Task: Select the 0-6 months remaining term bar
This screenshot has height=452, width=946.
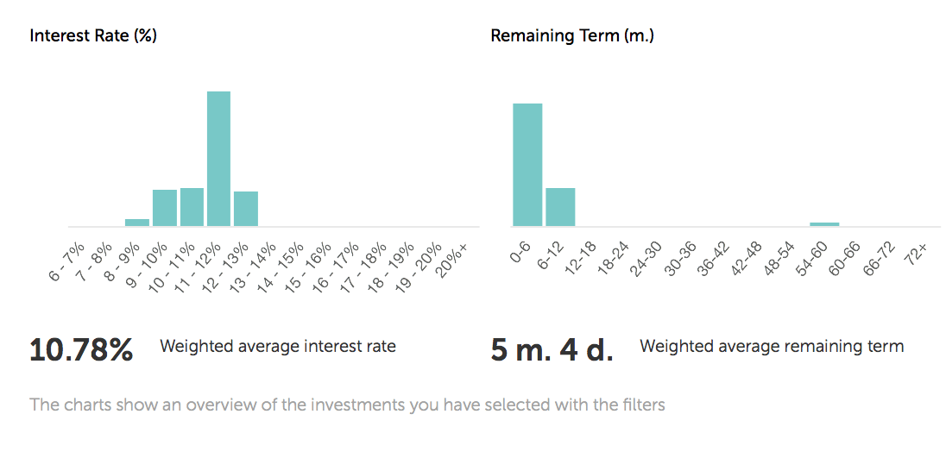Action: (527, 165)
